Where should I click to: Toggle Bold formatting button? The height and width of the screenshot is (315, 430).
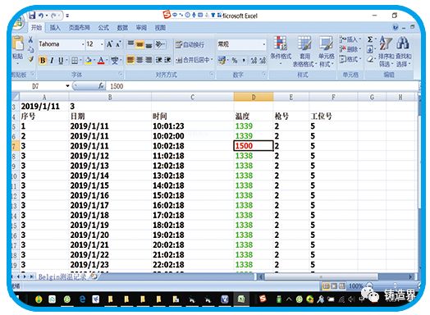(x=43, y=61)
